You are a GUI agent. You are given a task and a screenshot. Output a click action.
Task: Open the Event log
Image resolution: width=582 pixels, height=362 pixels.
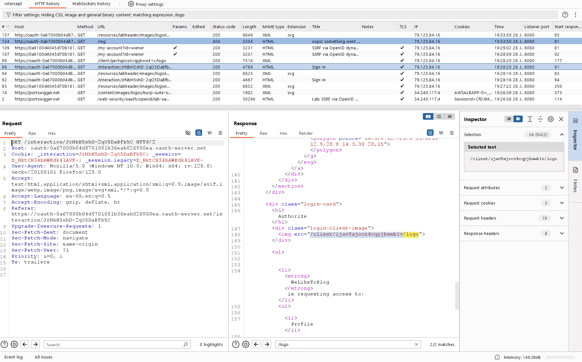pos(13,357)
